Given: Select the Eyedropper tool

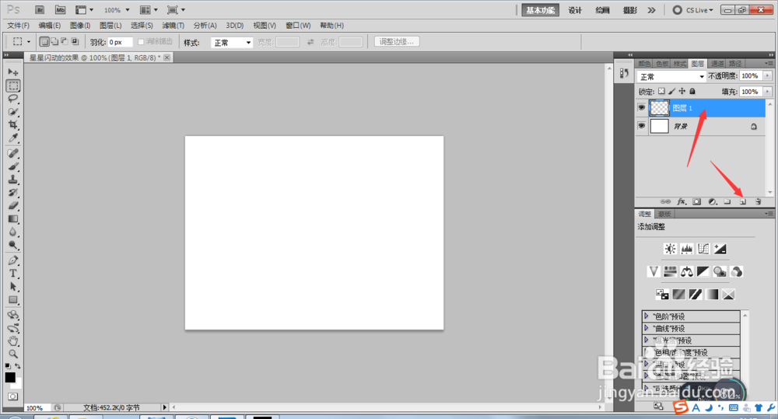Looking at the screenshot, I should (x=13, y=138).
